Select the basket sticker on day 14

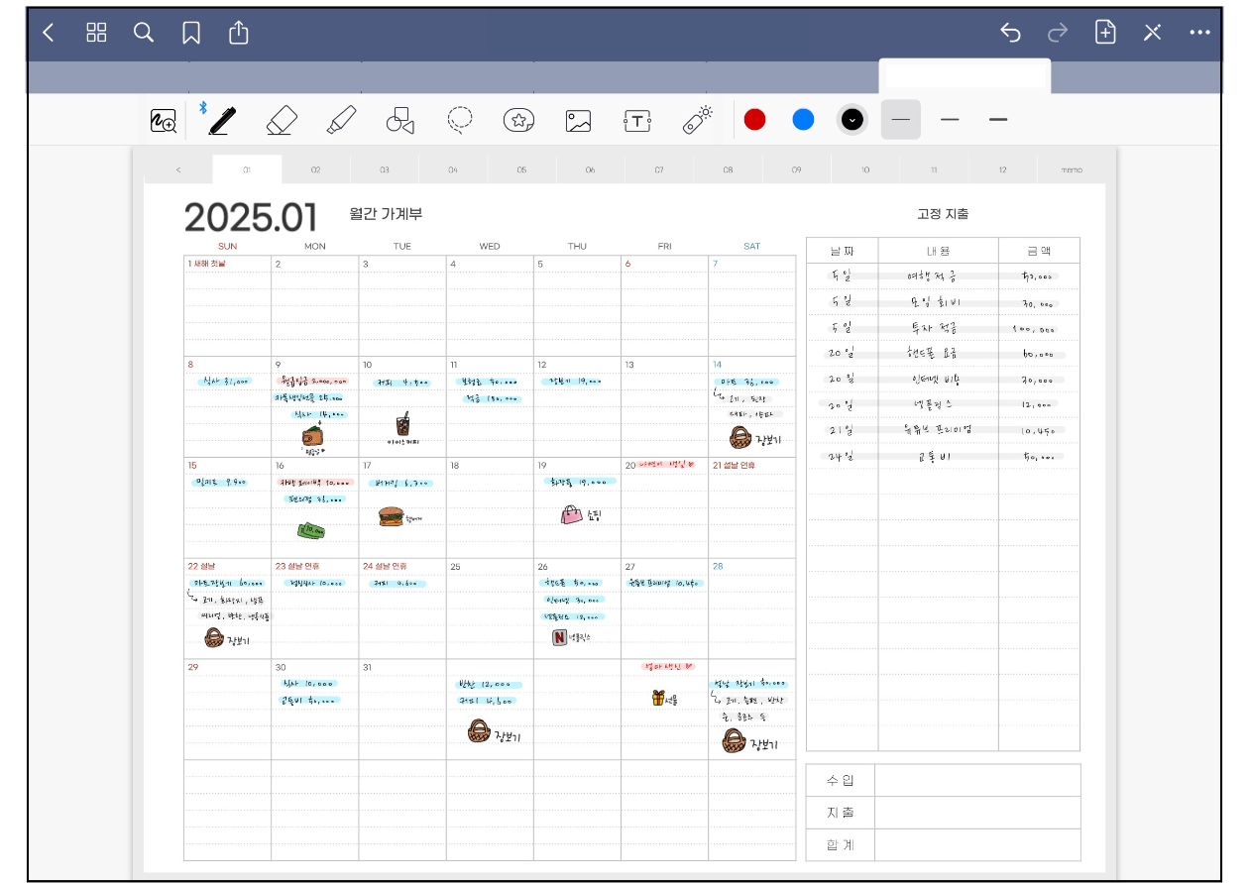(739, 437)
